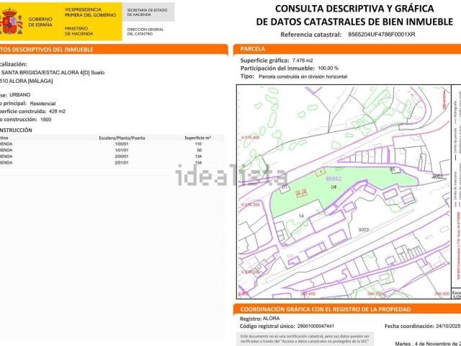Click the 'Superficie gráfica:' label
This screenshot has width=461, height=346.
click(x=264, y=61)
